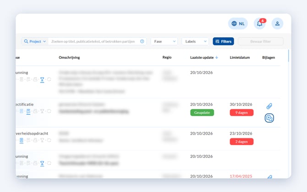This screenshot has width=307, height=192.
Task: Open the Labels dropdown
Action: (195, 41)
